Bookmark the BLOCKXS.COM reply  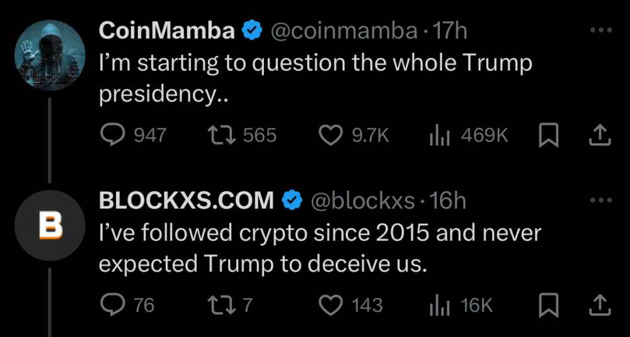[x=548, y=306]
